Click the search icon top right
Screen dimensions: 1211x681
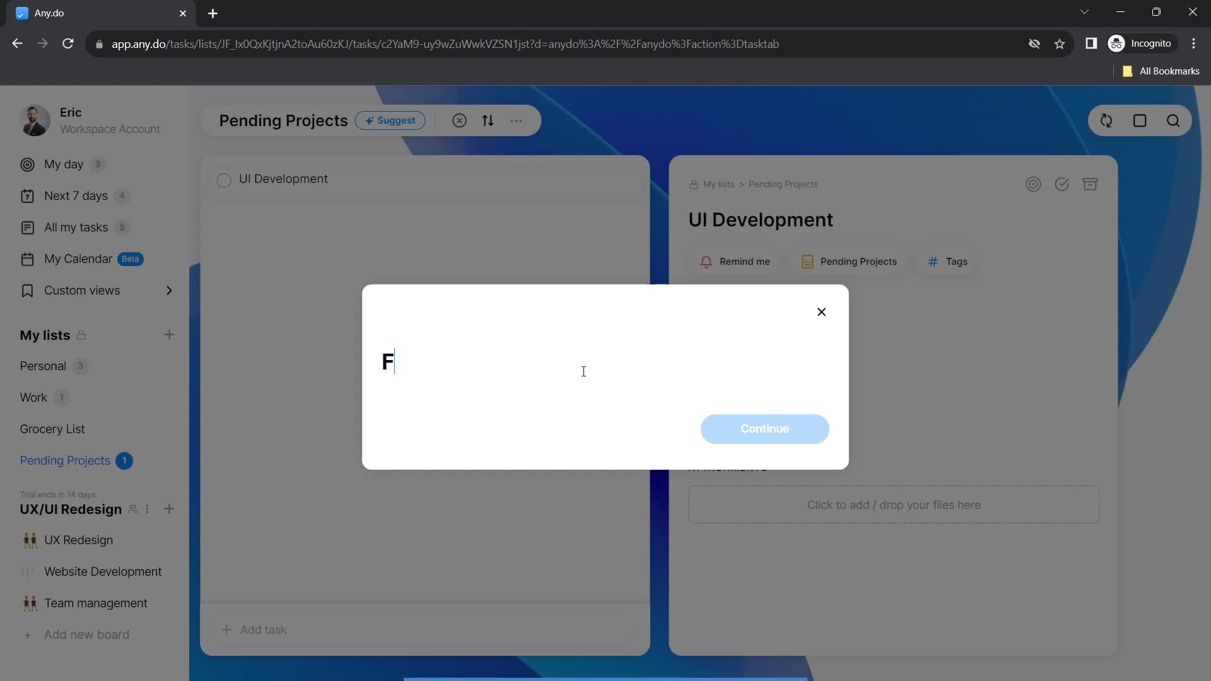click(1175, 120)
